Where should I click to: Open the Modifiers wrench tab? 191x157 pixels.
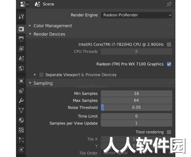click(x=21, y=101)
